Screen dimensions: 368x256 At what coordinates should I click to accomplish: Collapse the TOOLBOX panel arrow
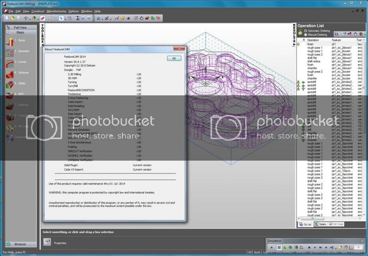coord(42,45)
